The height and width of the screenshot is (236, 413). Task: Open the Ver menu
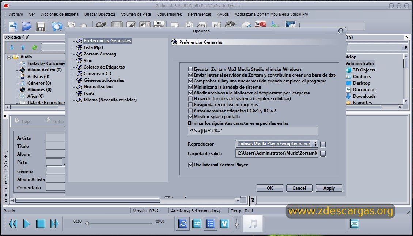click(32, 14)
